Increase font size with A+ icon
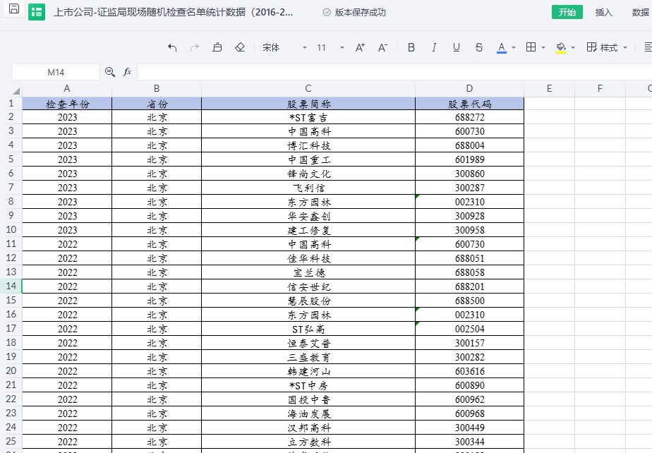 point(360,47)
